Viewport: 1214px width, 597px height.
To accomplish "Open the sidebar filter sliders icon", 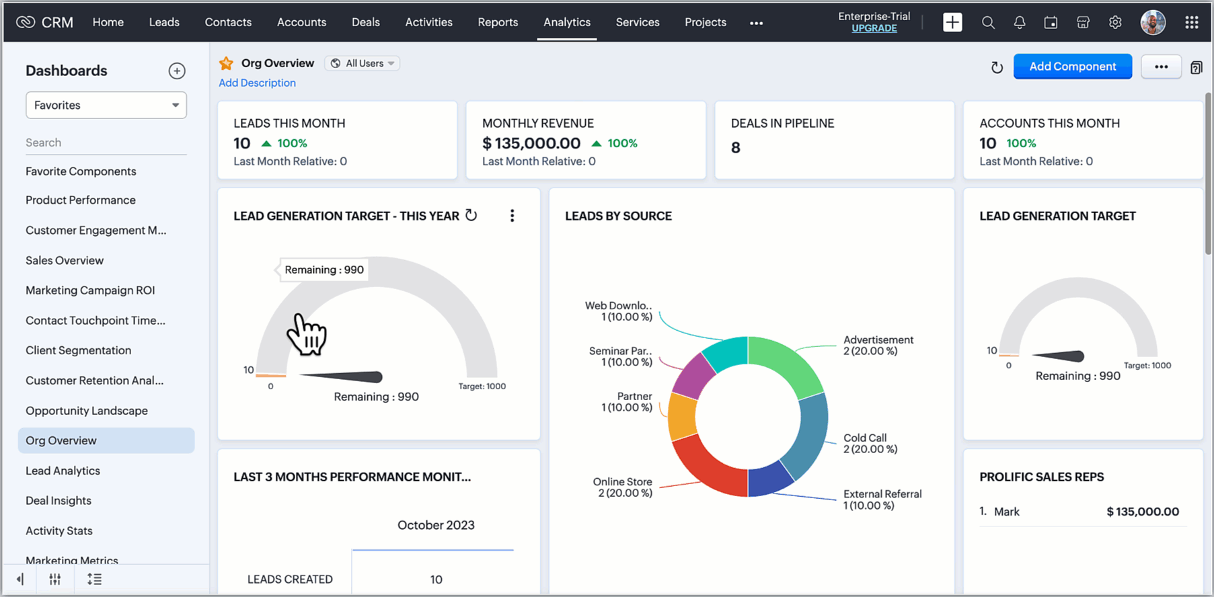I will click(x=55, y=579).
